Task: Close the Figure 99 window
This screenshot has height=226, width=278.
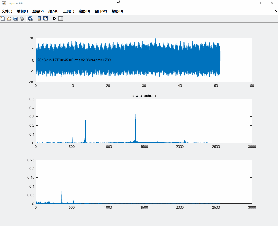Action: pos(272,3)
